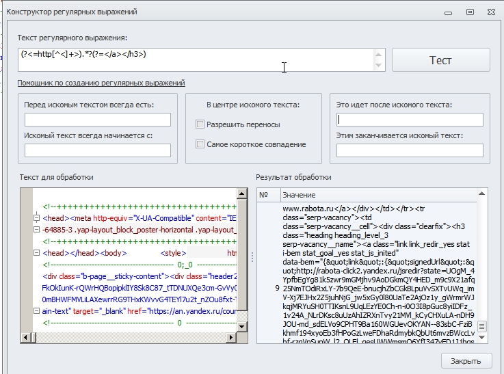This screenshot has width=504, height=374.
Task: Click field under 'Это идет после искомого текста'
Action: pos(410,120)
